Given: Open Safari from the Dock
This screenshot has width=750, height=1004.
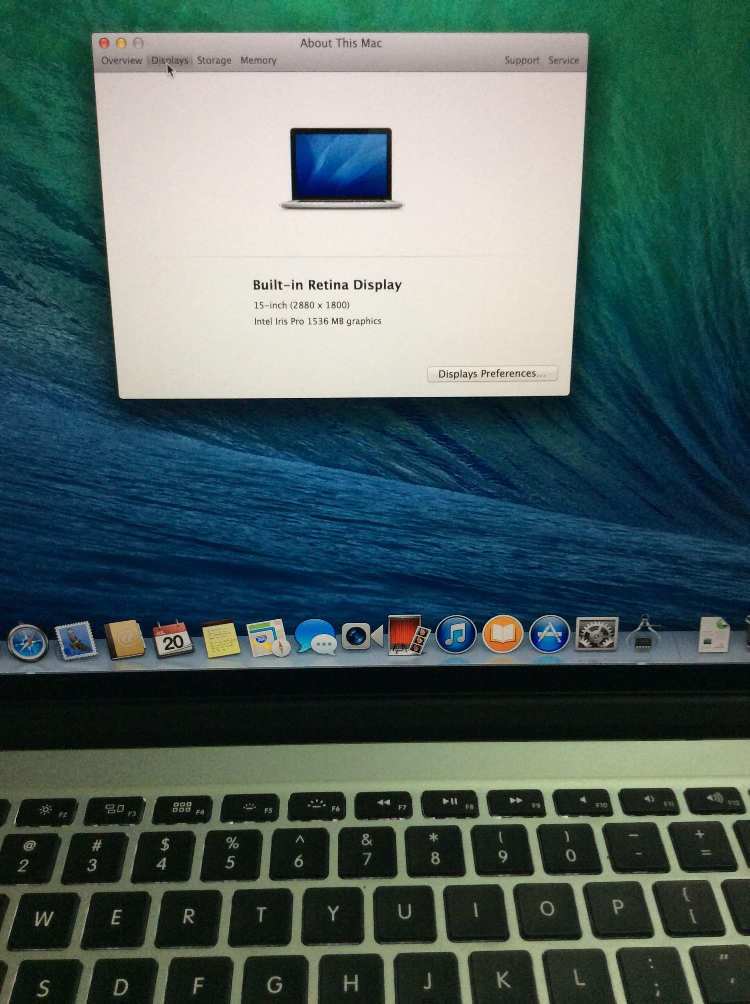Looking at the screenshot, I should [28, 641].
